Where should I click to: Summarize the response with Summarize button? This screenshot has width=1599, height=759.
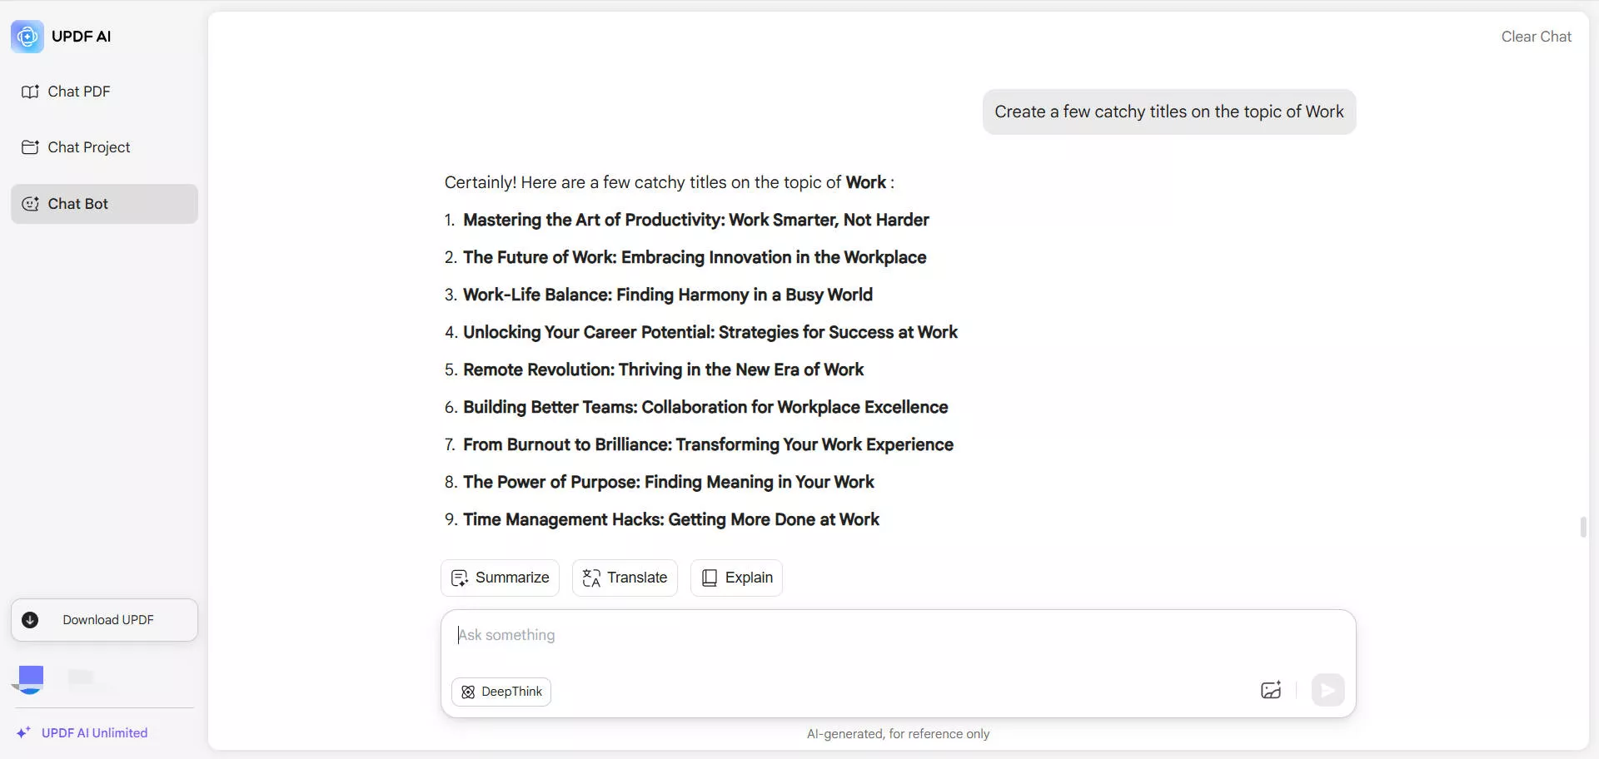point(500,578)
